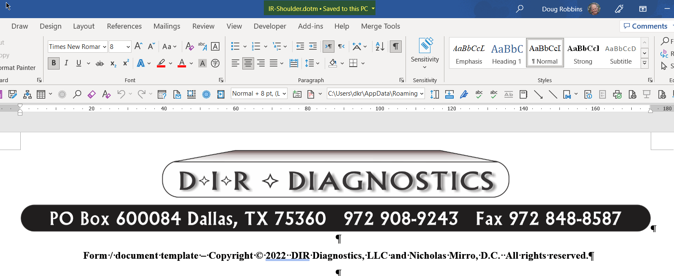Screen dimensions: 674x276
Task: Click the Line Spacing icon
Action: [x=310, y=63]
